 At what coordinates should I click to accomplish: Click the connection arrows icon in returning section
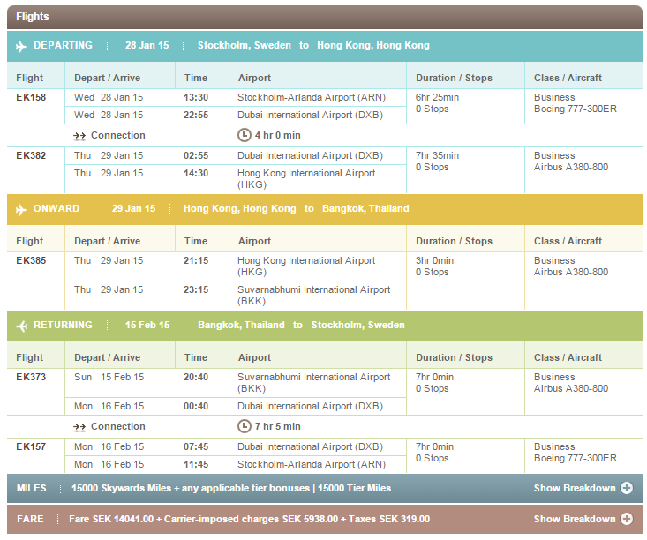[79, 427]
